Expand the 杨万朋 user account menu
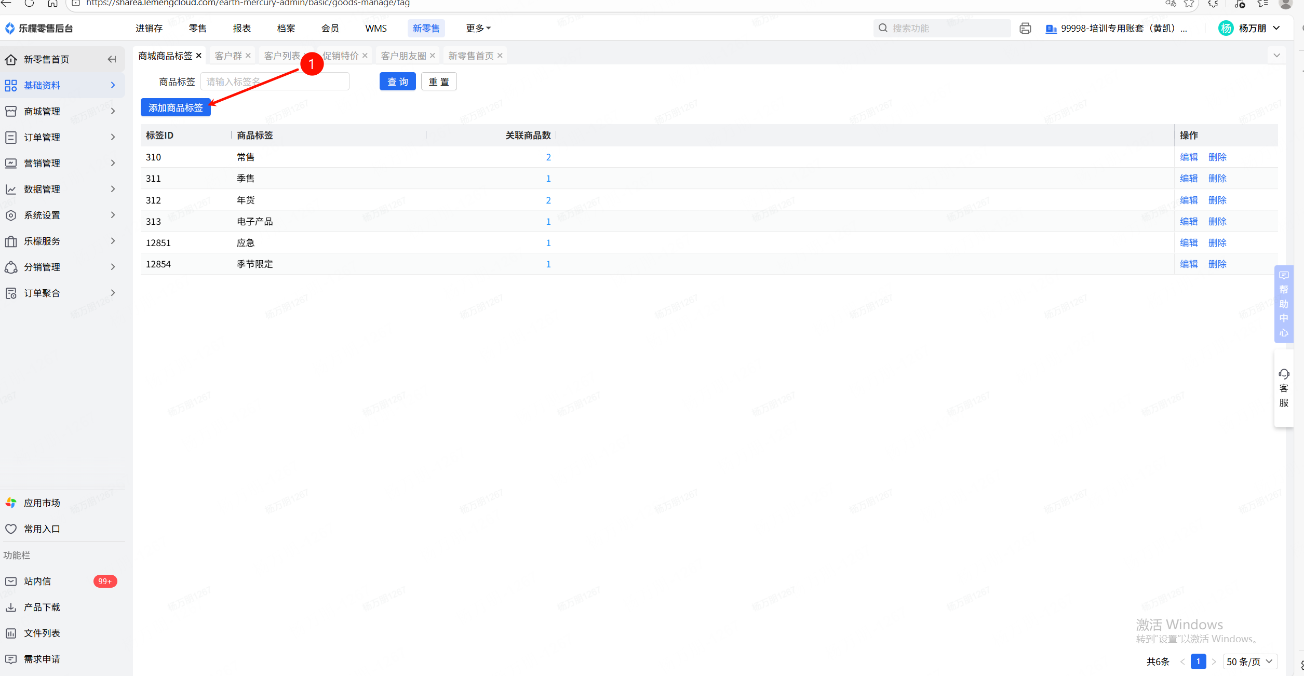 [1252, 28]
